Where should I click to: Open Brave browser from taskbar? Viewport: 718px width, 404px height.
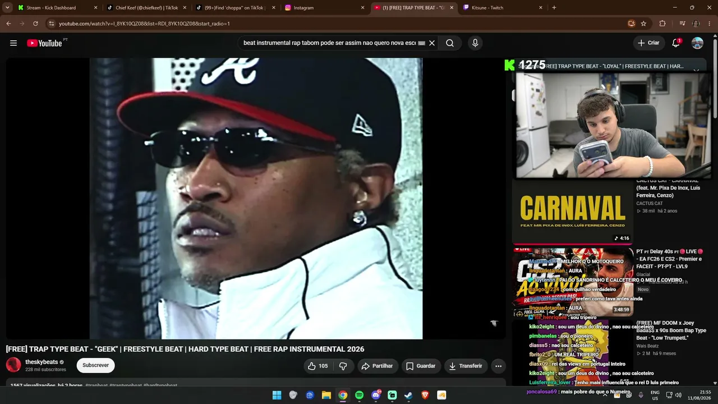coord(425,395)
